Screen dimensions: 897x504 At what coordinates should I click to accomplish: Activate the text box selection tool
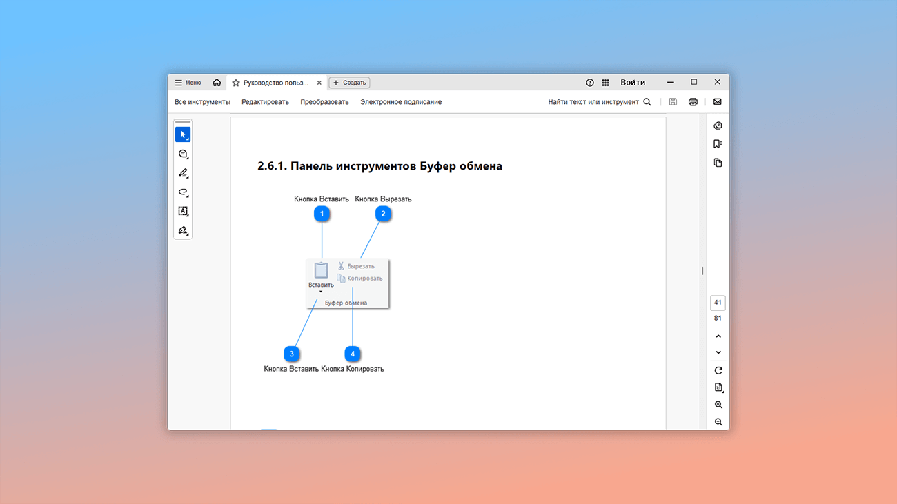[x=183, y=212]
